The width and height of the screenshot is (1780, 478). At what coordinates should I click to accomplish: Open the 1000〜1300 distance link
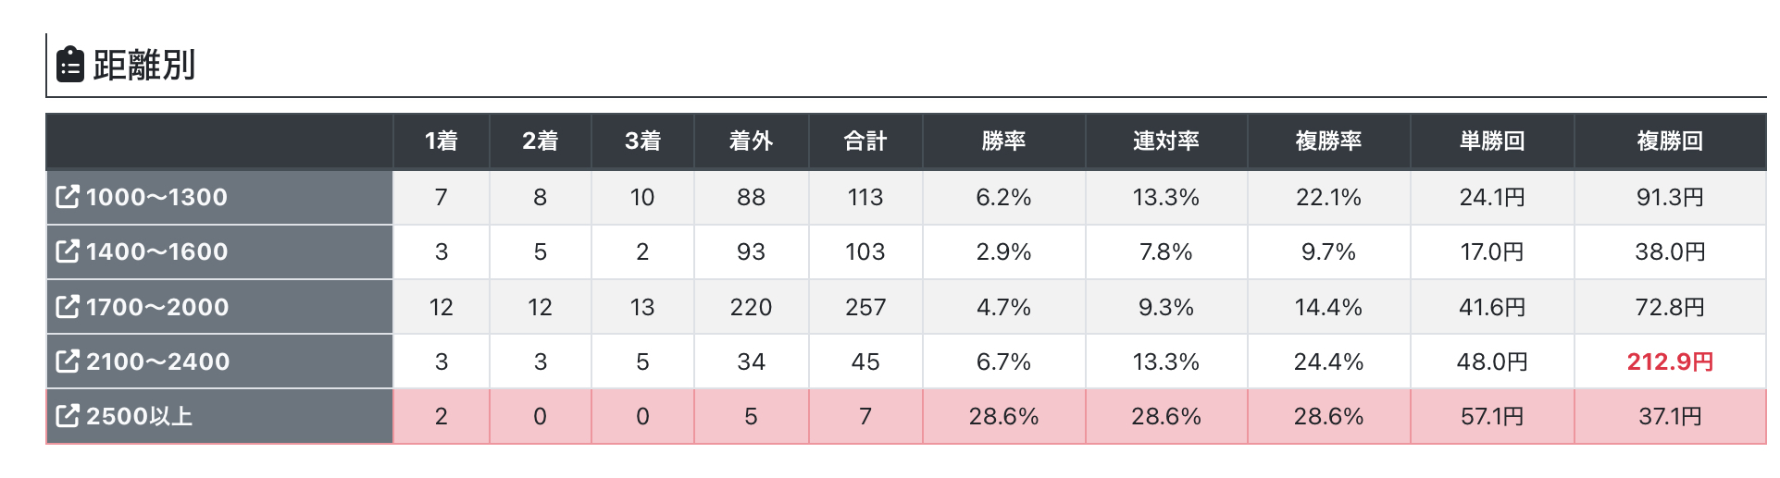[156, 197]
